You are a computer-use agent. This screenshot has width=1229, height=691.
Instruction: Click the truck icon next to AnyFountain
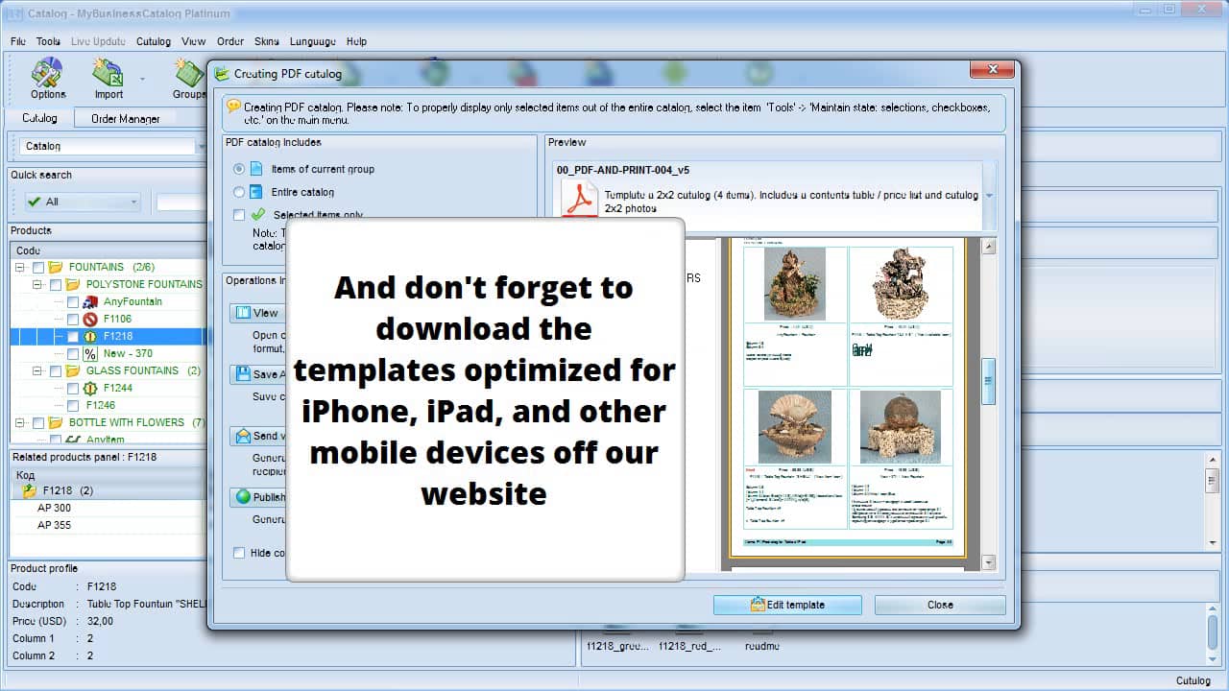[90, 301]
